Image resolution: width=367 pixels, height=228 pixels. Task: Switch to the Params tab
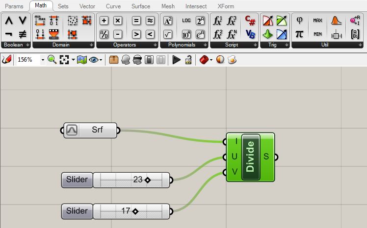click(14, 6)
